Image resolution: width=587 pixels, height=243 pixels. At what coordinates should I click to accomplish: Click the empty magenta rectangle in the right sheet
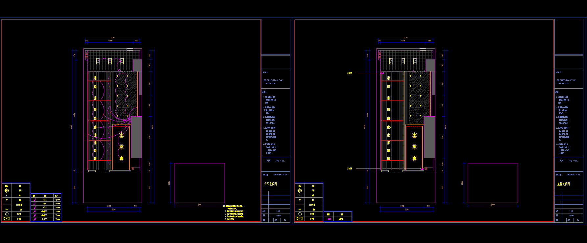(x=493, y=183)
